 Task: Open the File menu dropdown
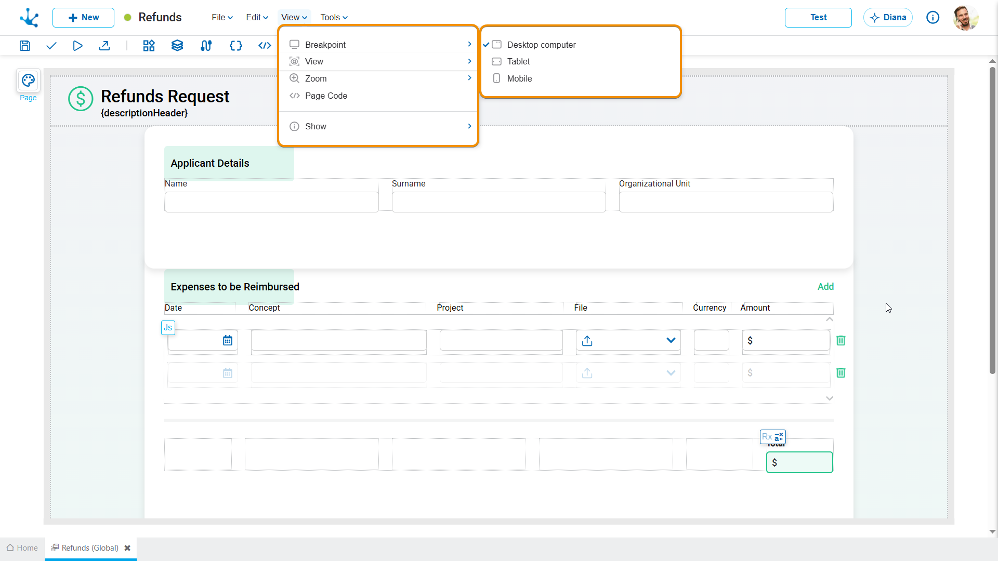click(222, 18)
